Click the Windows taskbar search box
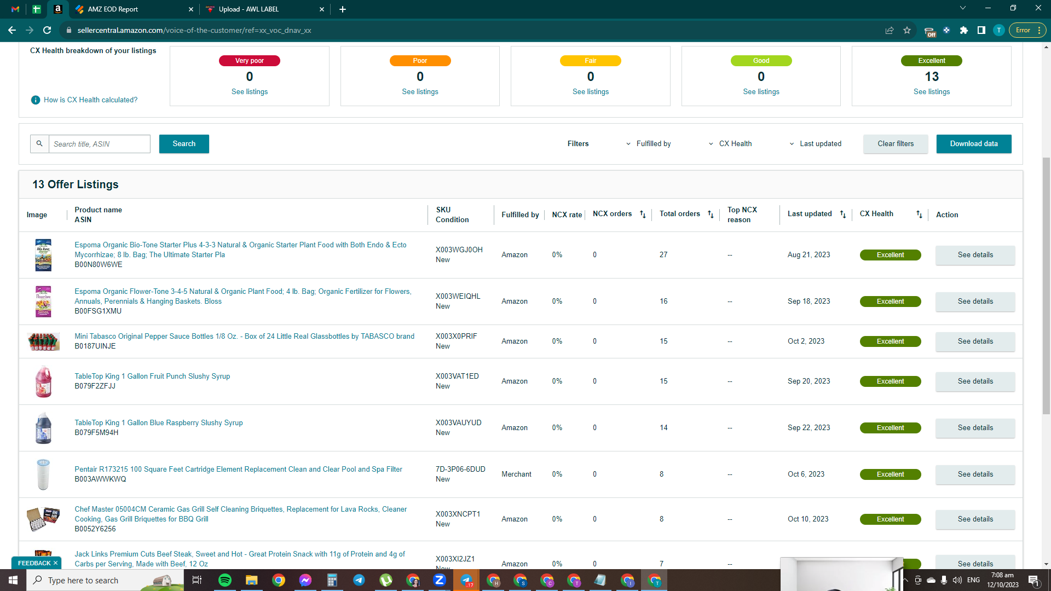 pyautogui.click(x=105, y=580)
